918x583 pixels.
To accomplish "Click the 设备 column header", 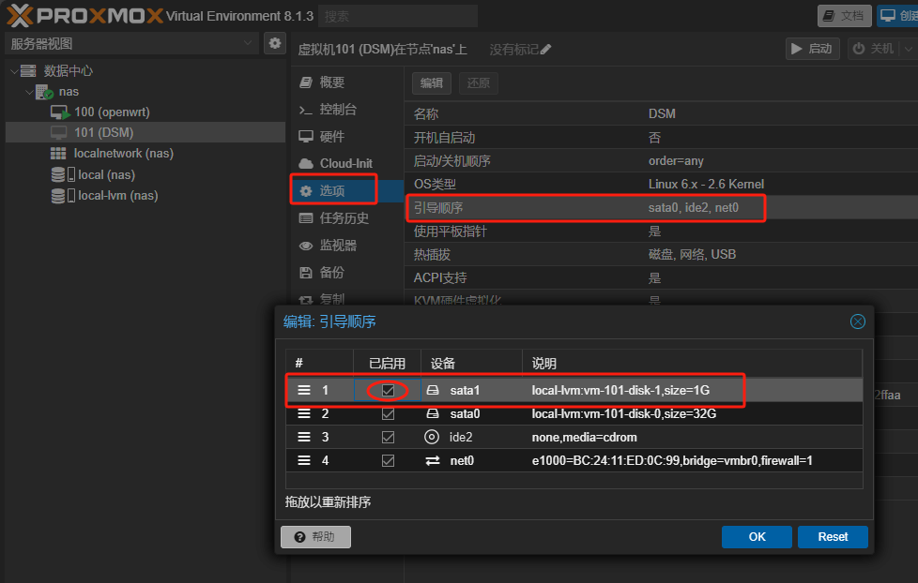I will [471, 363].
